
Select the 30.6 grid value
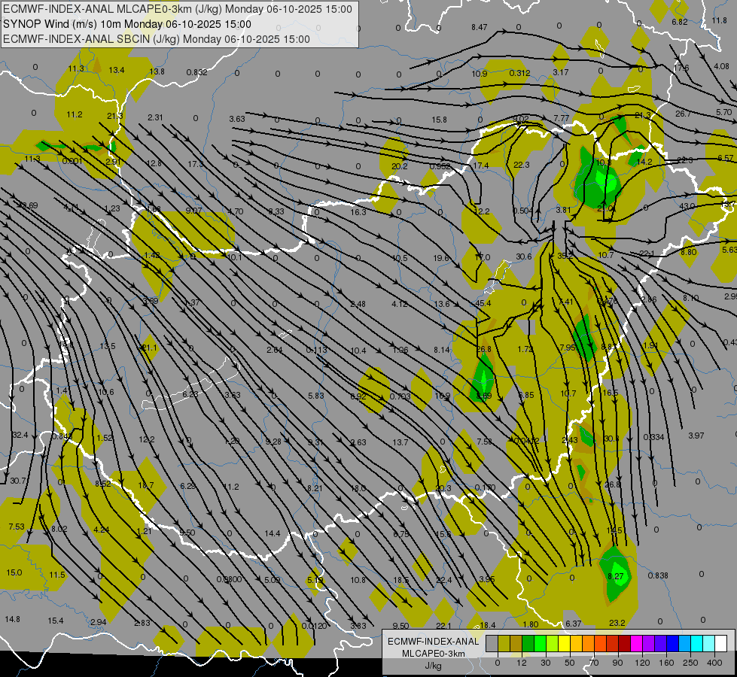[x=524, y=257]
